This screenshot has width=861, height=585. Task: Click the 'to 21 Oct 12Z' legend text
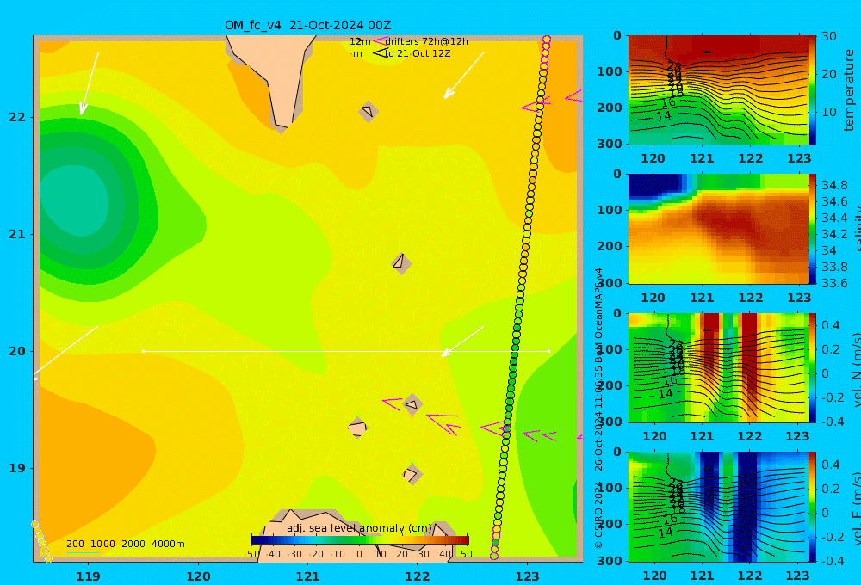pos(418,54)
